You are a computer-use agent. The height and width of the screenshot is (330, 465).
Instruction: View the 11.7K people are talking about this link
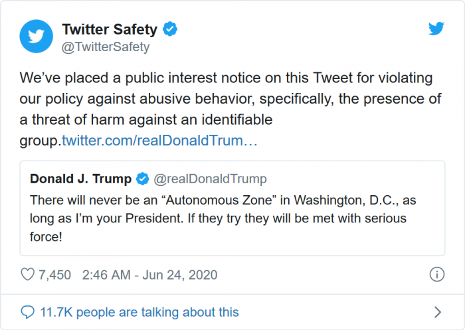[x=139, y=312]
